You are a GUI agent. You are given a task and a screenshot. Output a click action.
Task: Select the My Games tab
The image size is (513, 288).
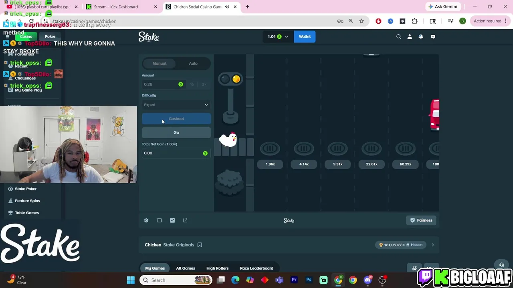coord(155,268)
